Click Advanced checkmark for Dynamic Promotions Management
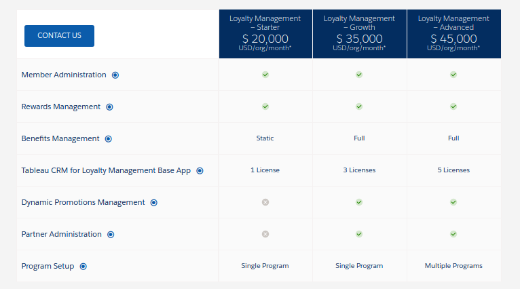 click(453, 202)
